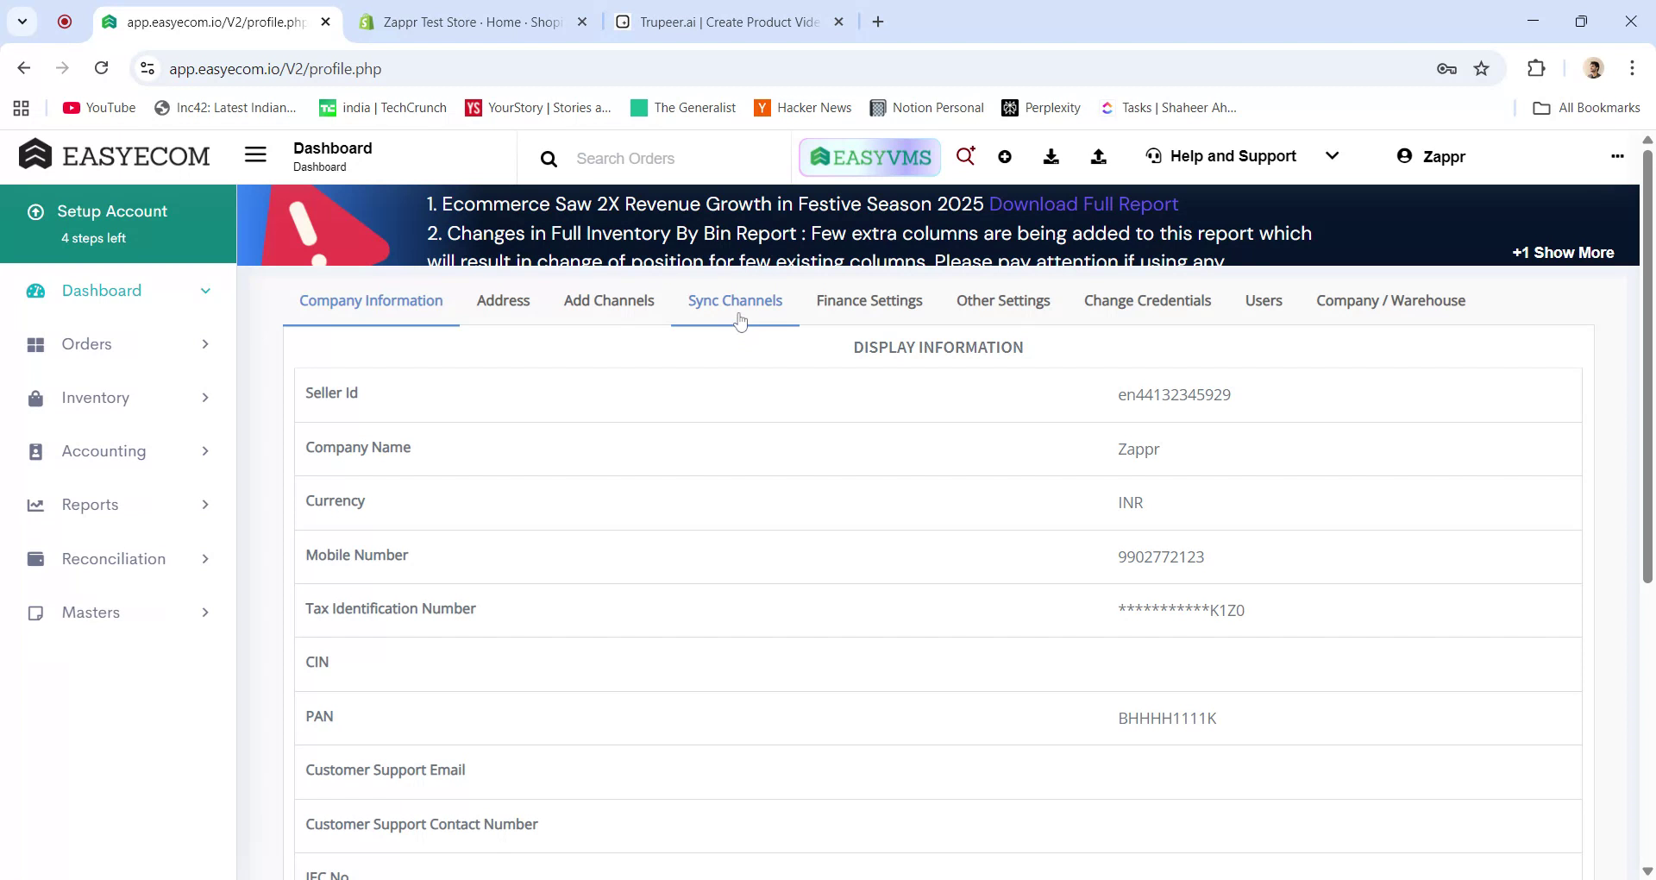
Task: Expand the Masters sidebar section
Action: tap(205, 613)
